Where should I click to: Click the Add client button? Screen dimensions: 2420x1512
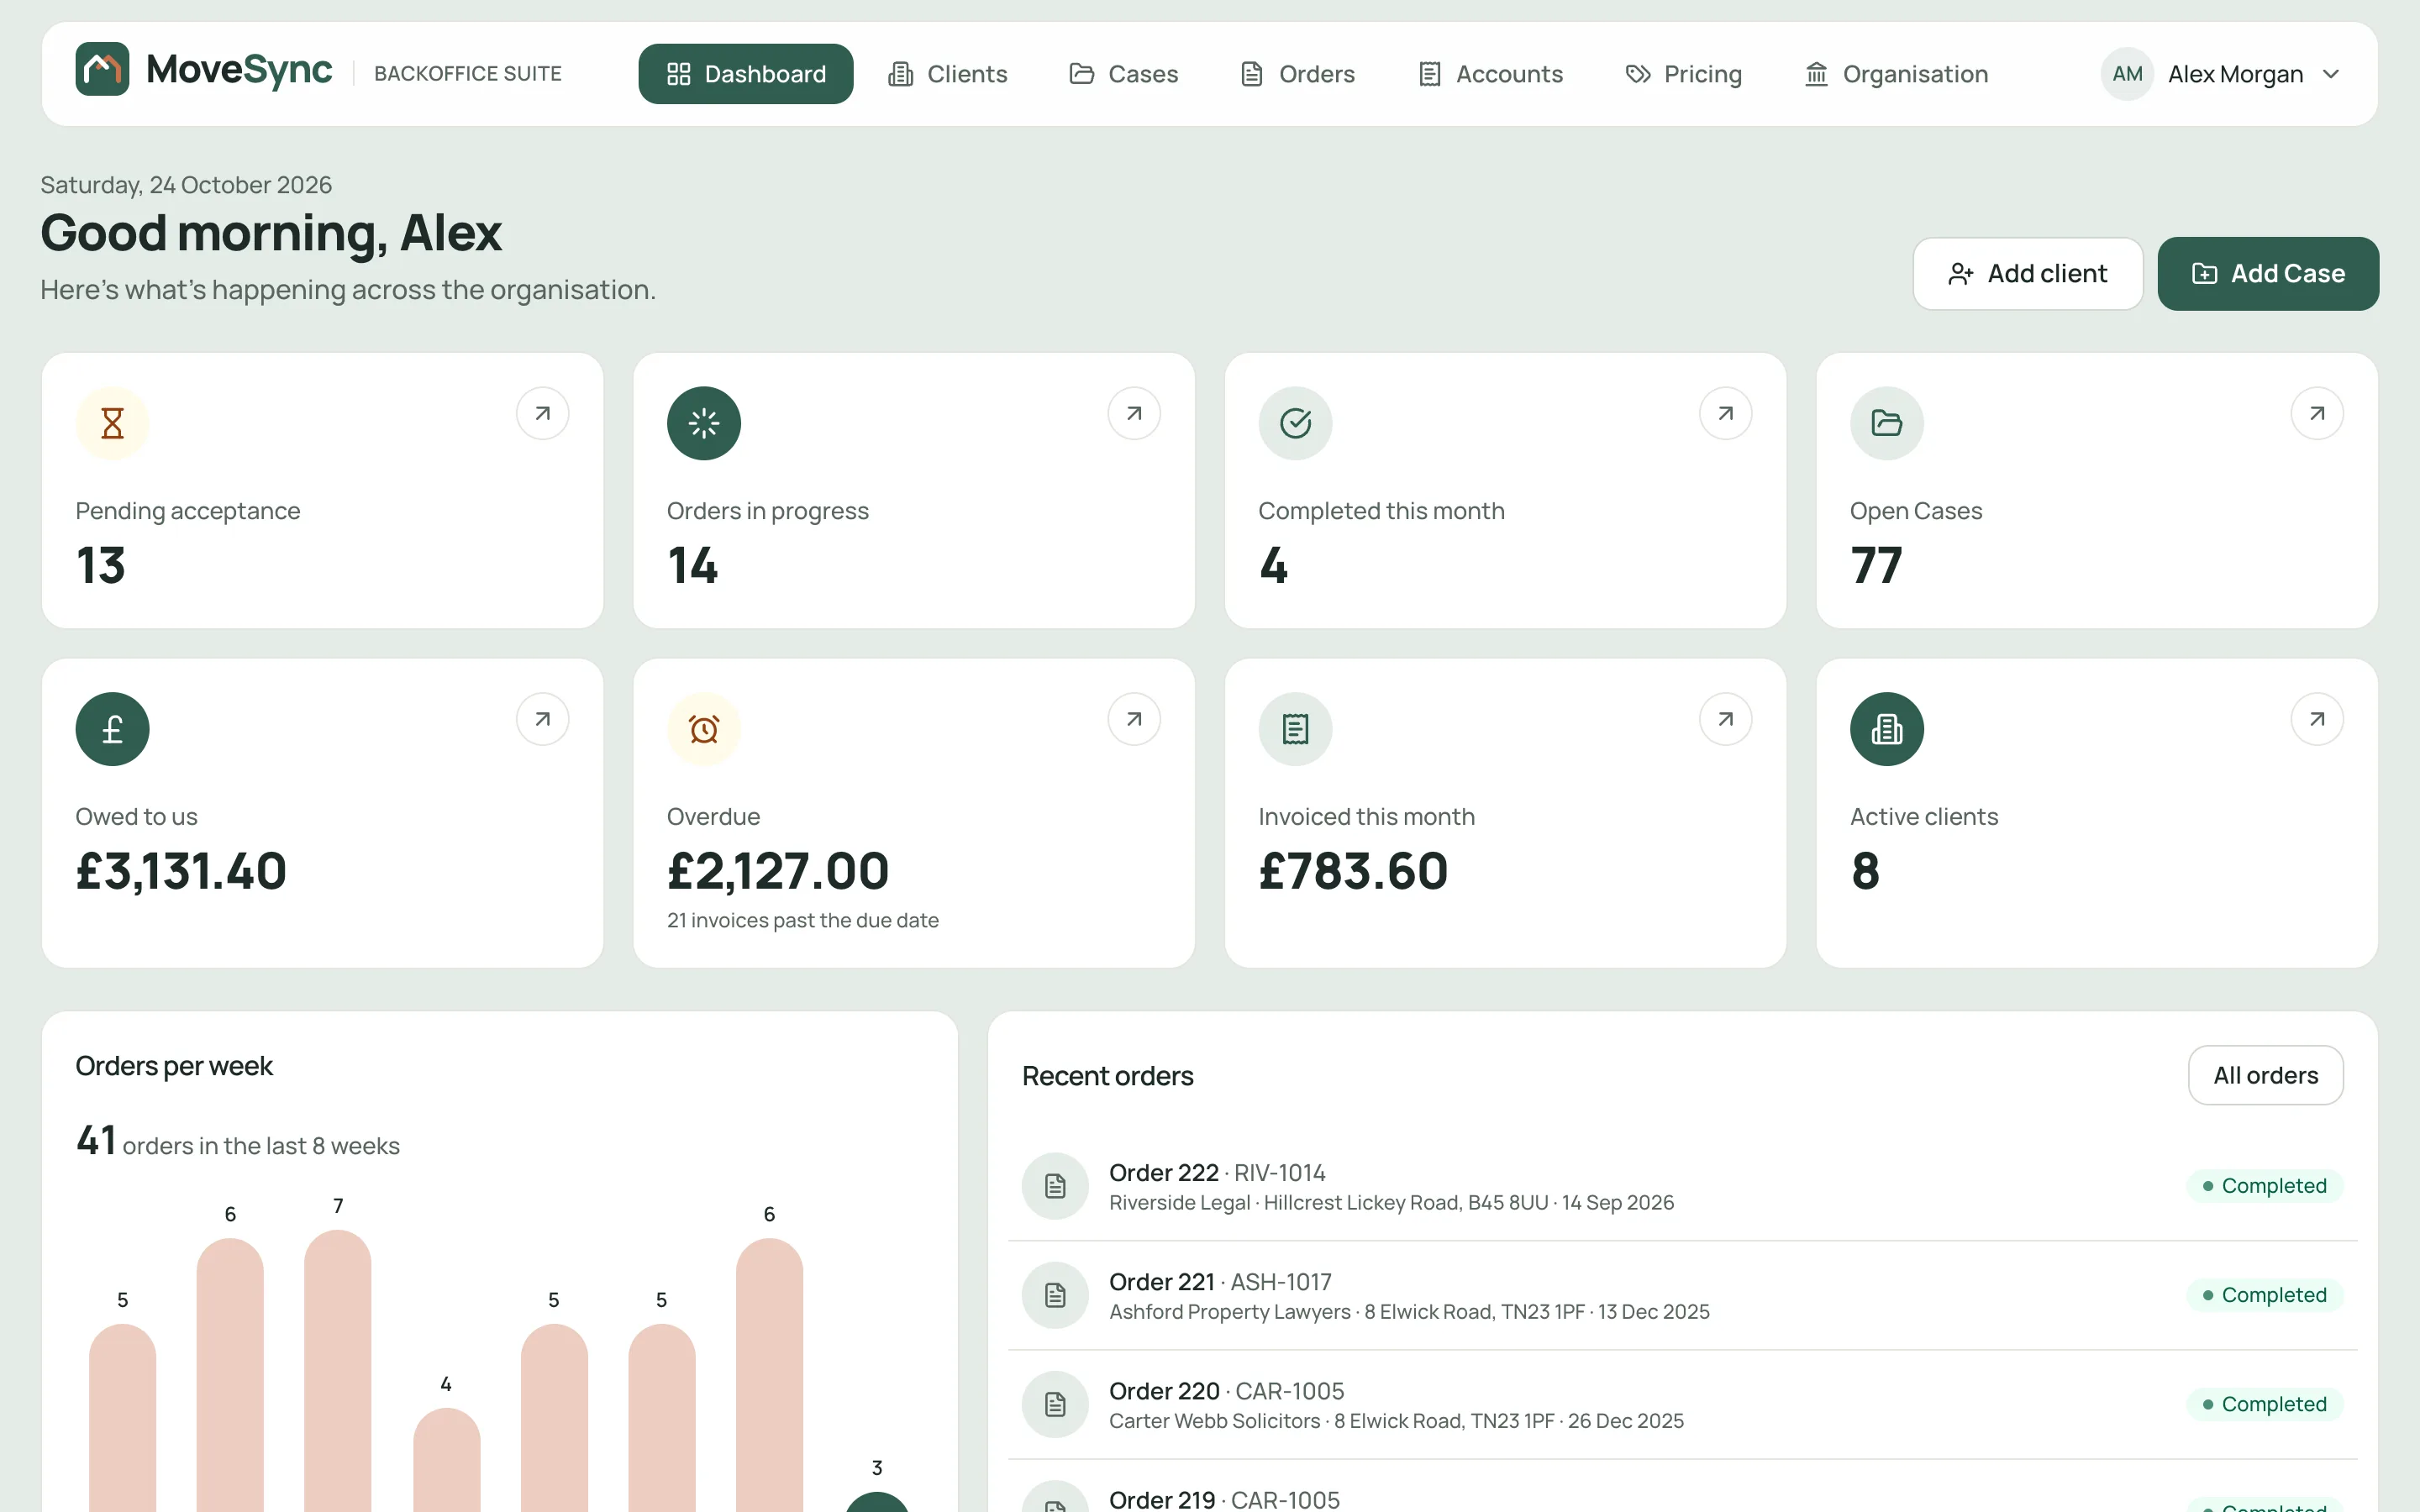point(2027,274)
